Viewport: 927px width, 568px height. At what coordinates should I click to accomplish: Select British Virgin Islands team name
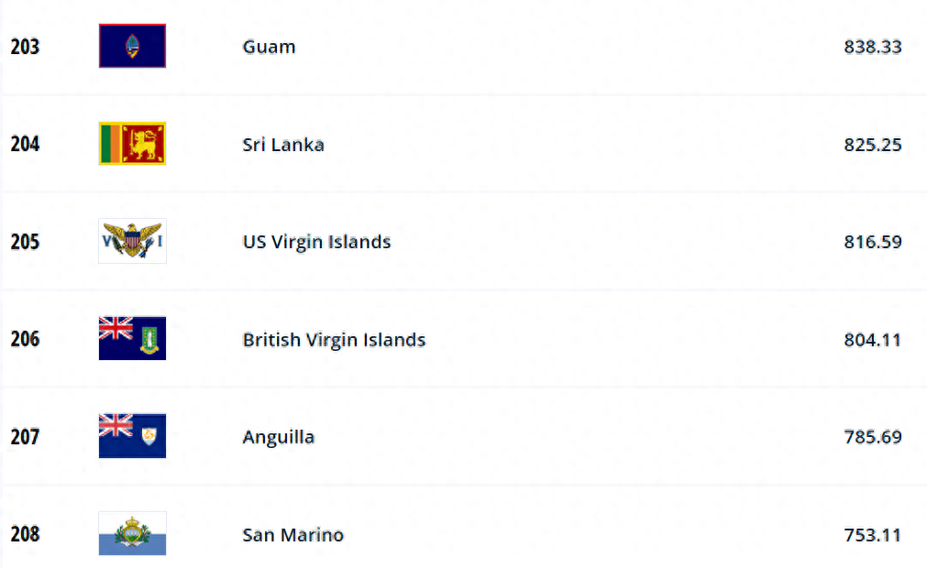pos(334,340)
